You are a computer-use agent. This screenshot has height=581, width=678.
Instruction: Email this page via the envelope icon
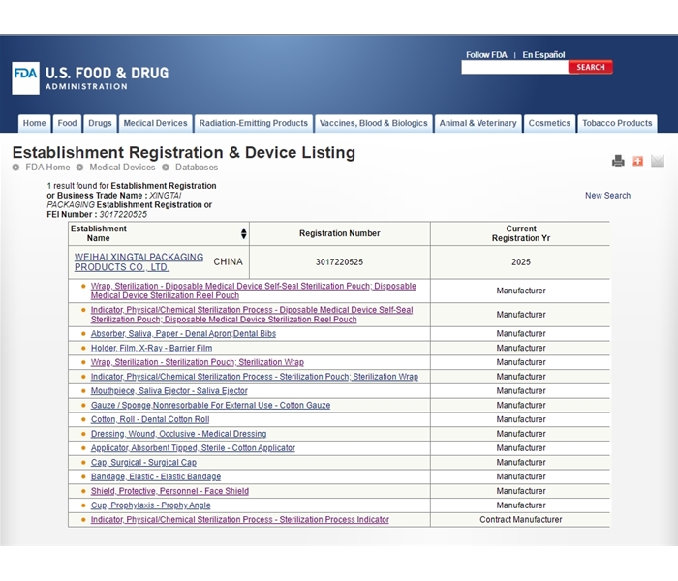pos(658,161)
